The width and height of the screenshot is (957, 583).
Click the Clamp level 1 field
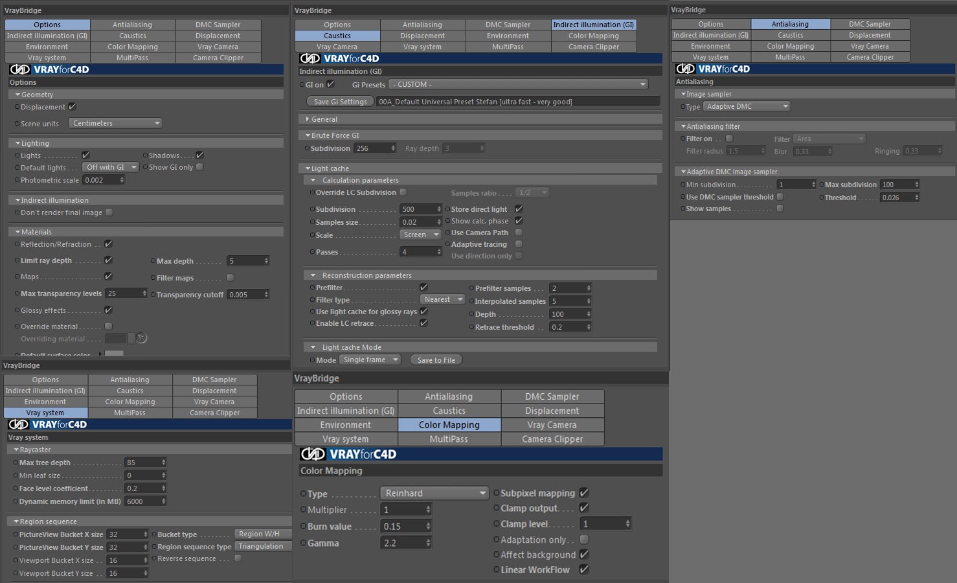point(602,523)
